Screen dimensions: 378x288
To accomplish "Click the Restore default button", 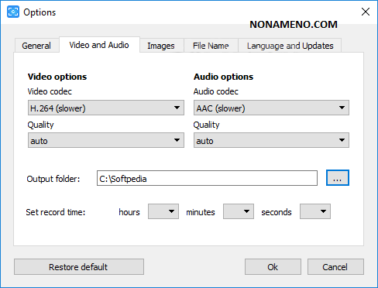I will [79, 267].
